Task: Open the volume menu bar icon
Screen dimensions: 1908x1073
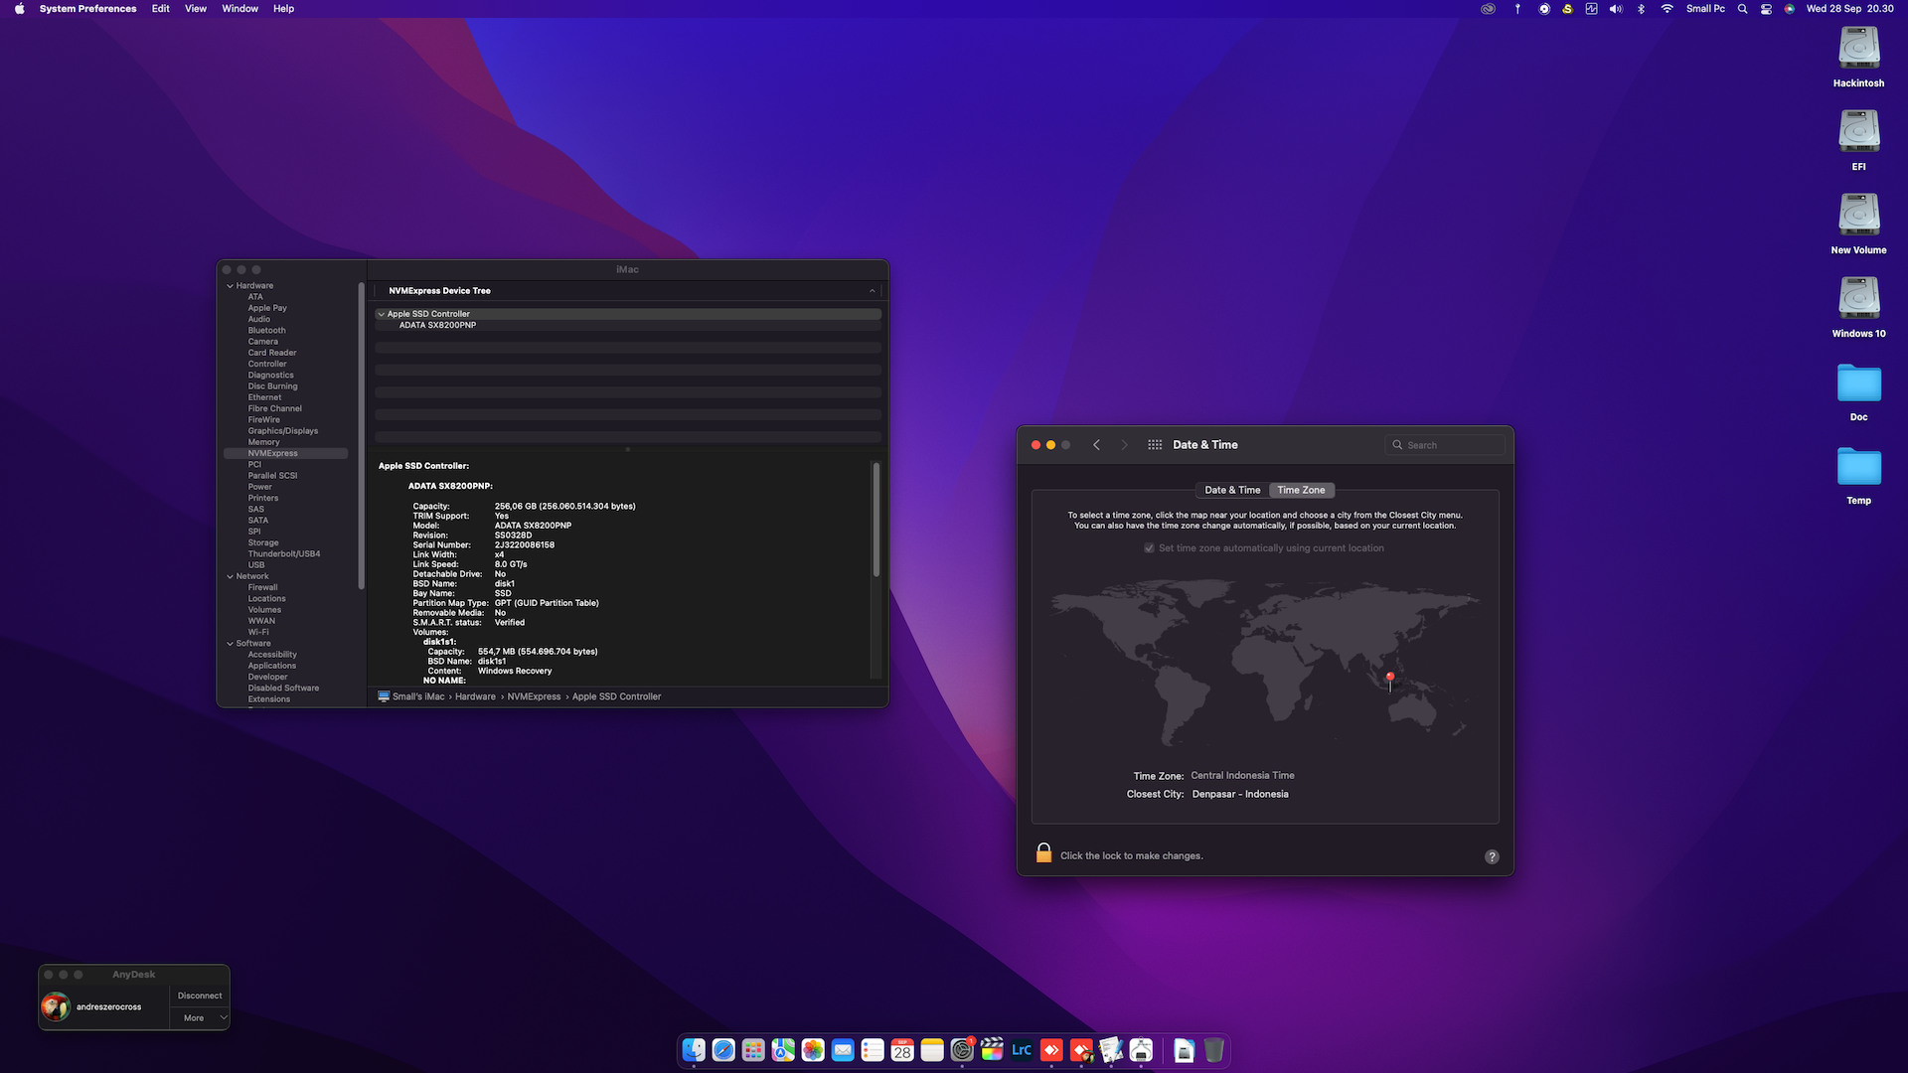Action: (x=1616, y=9)
